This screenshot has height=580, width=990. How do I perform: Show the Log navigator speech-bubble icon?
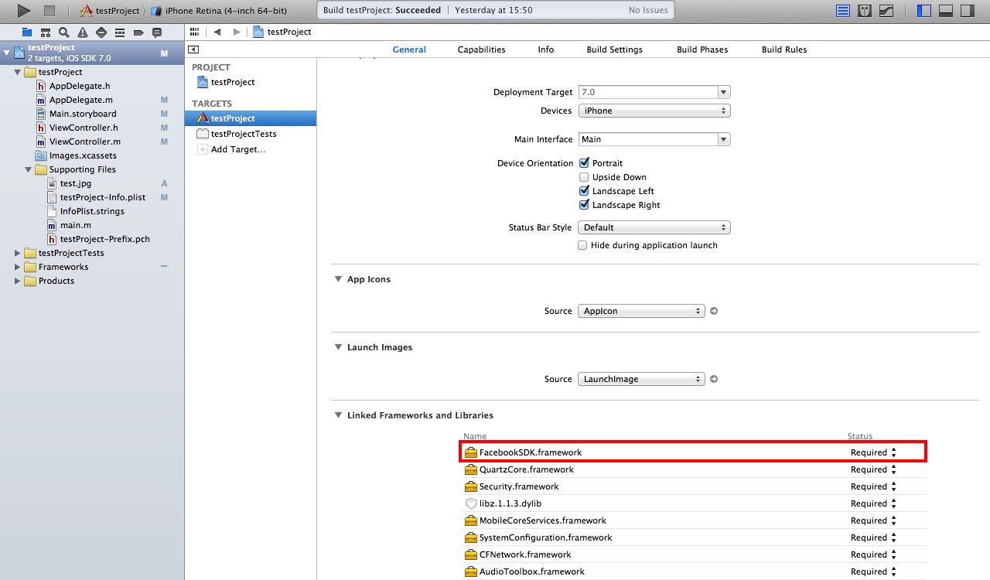click(x=157, y=32)
